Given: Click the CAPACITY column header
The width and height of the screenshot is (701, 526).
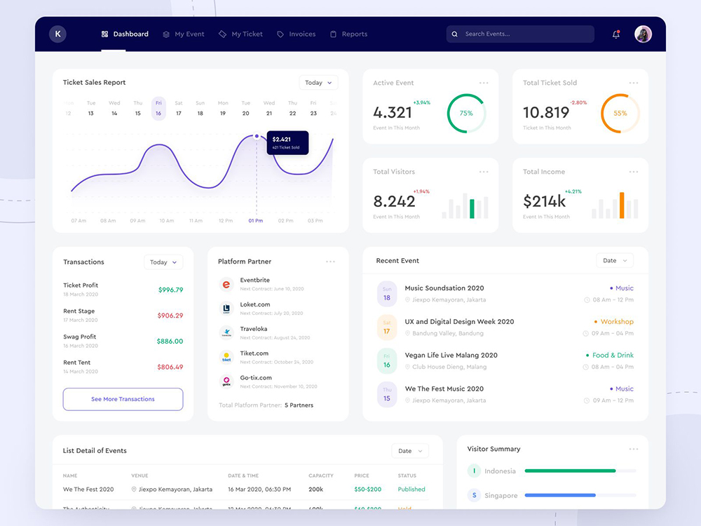Looking at the screenshot, I should pyautogui.click(x=321, y=476).
